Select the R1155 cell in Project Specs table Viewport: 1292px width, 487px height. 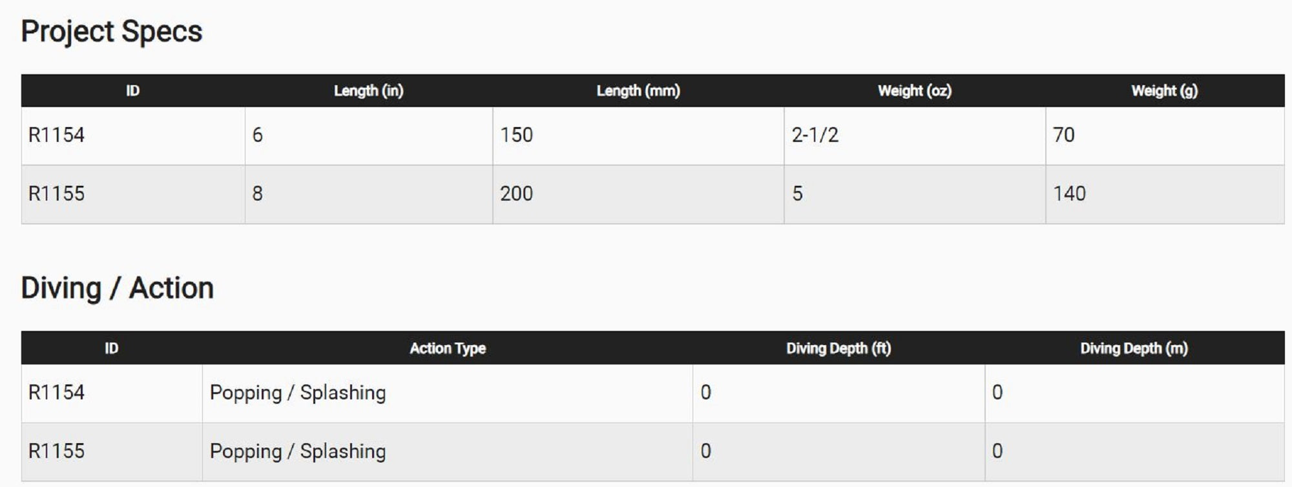click(x=57, y=194)
